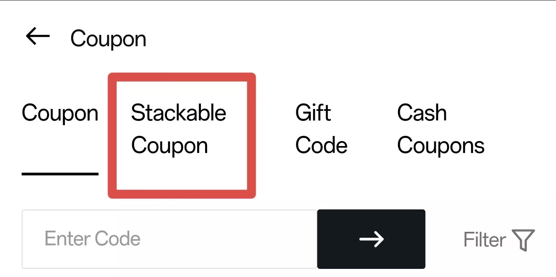
Task: Tap the back arrow icon
Action: [x=38, y=37]
